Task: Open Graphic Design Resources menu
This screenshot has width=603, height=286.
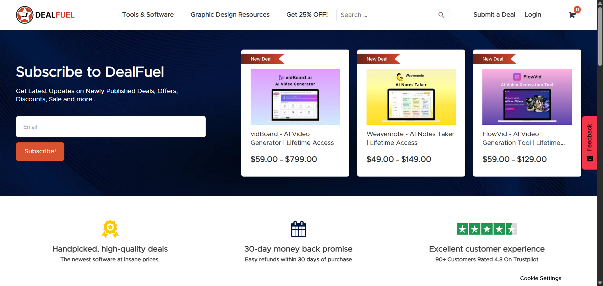Action: click(230, 15)
